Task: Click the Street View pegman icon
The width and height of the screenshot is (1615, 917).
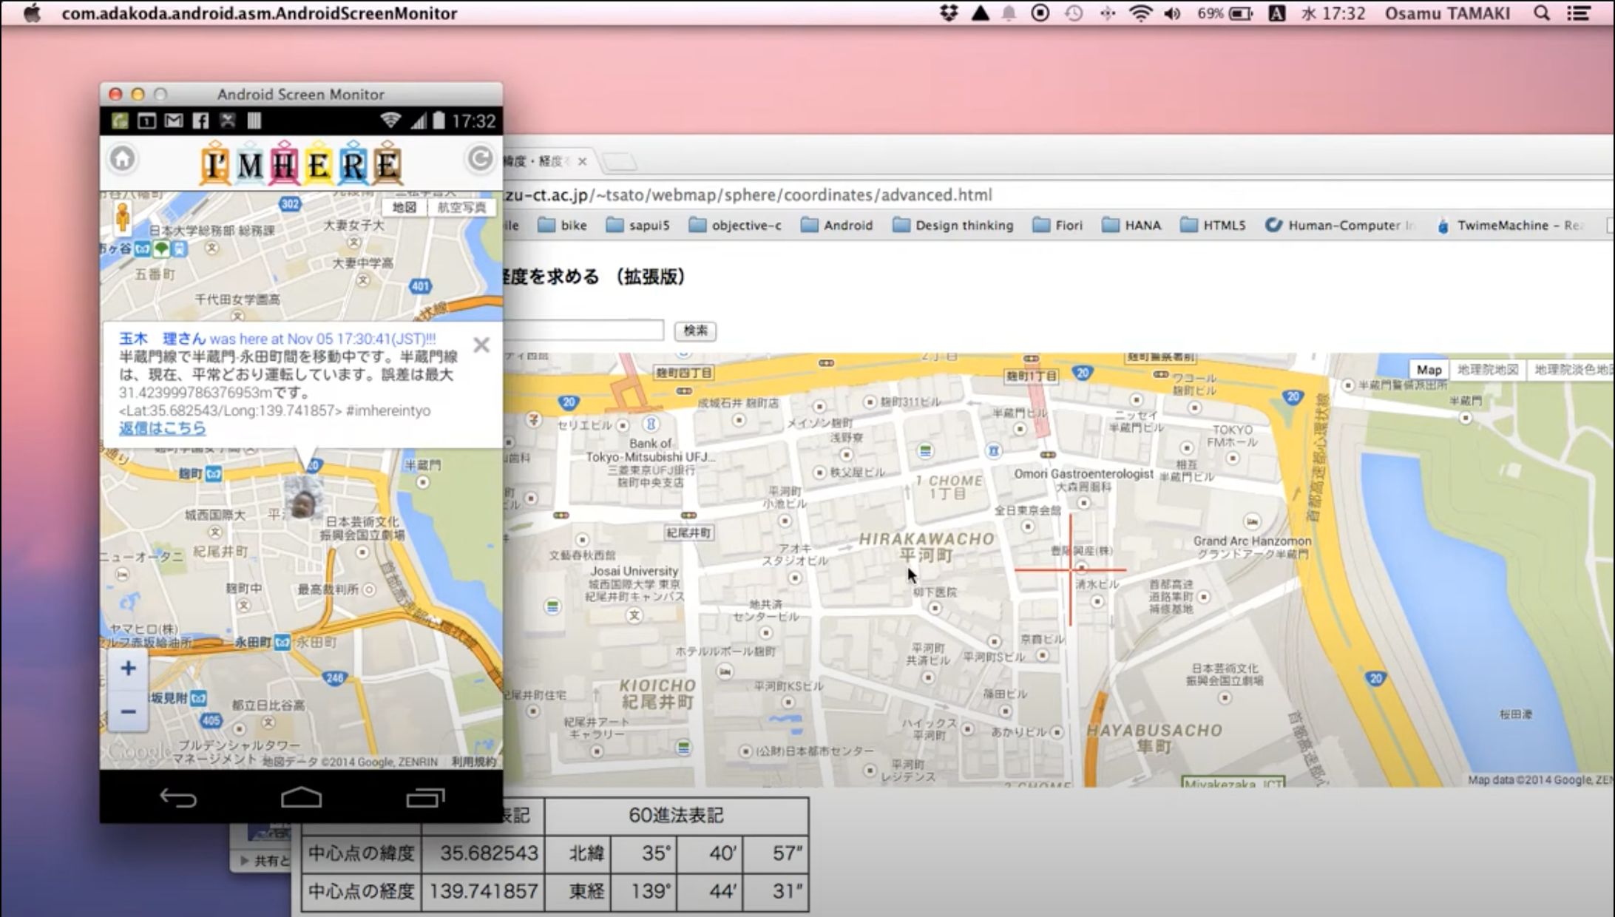Action: tap(123, 217)
